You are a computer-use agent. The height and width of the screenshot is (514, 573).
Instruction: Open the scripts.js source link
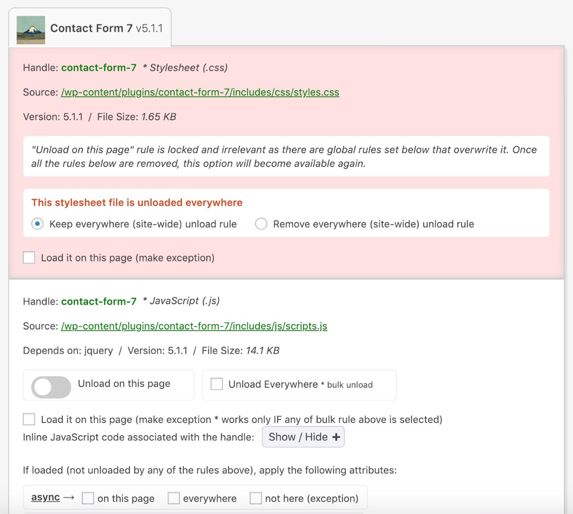pyautogui.click(x=194, y=326)
